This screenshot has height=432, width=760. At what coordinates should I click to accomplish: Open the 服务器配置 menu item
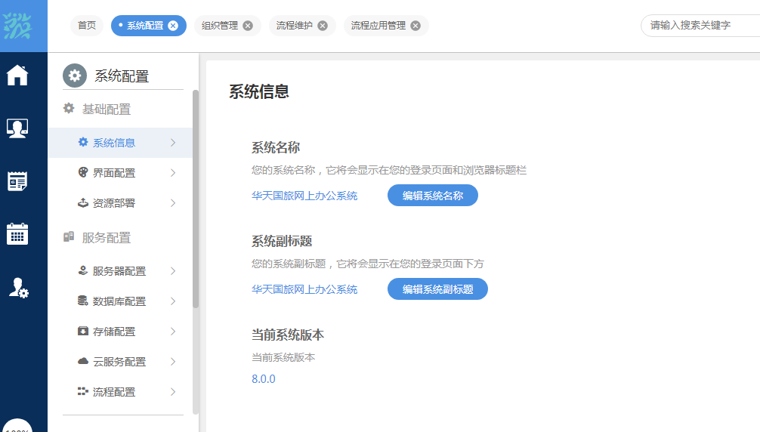[120, 271]
